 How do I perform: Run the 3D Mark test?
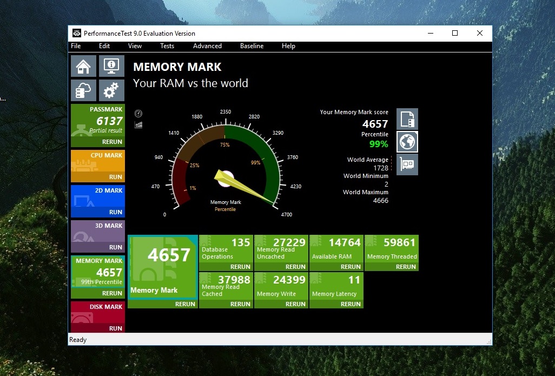(x=115, y=247)
